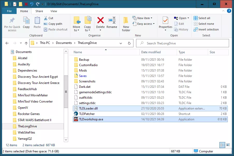
Task: Click Pin to Quick access icon
Action: [12, 20]
